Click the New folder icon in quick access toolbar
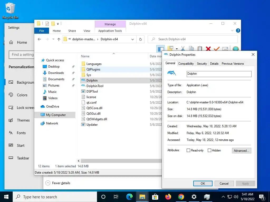Image resolution: width=270 pixels, height=202 pixels. point(53,24)
